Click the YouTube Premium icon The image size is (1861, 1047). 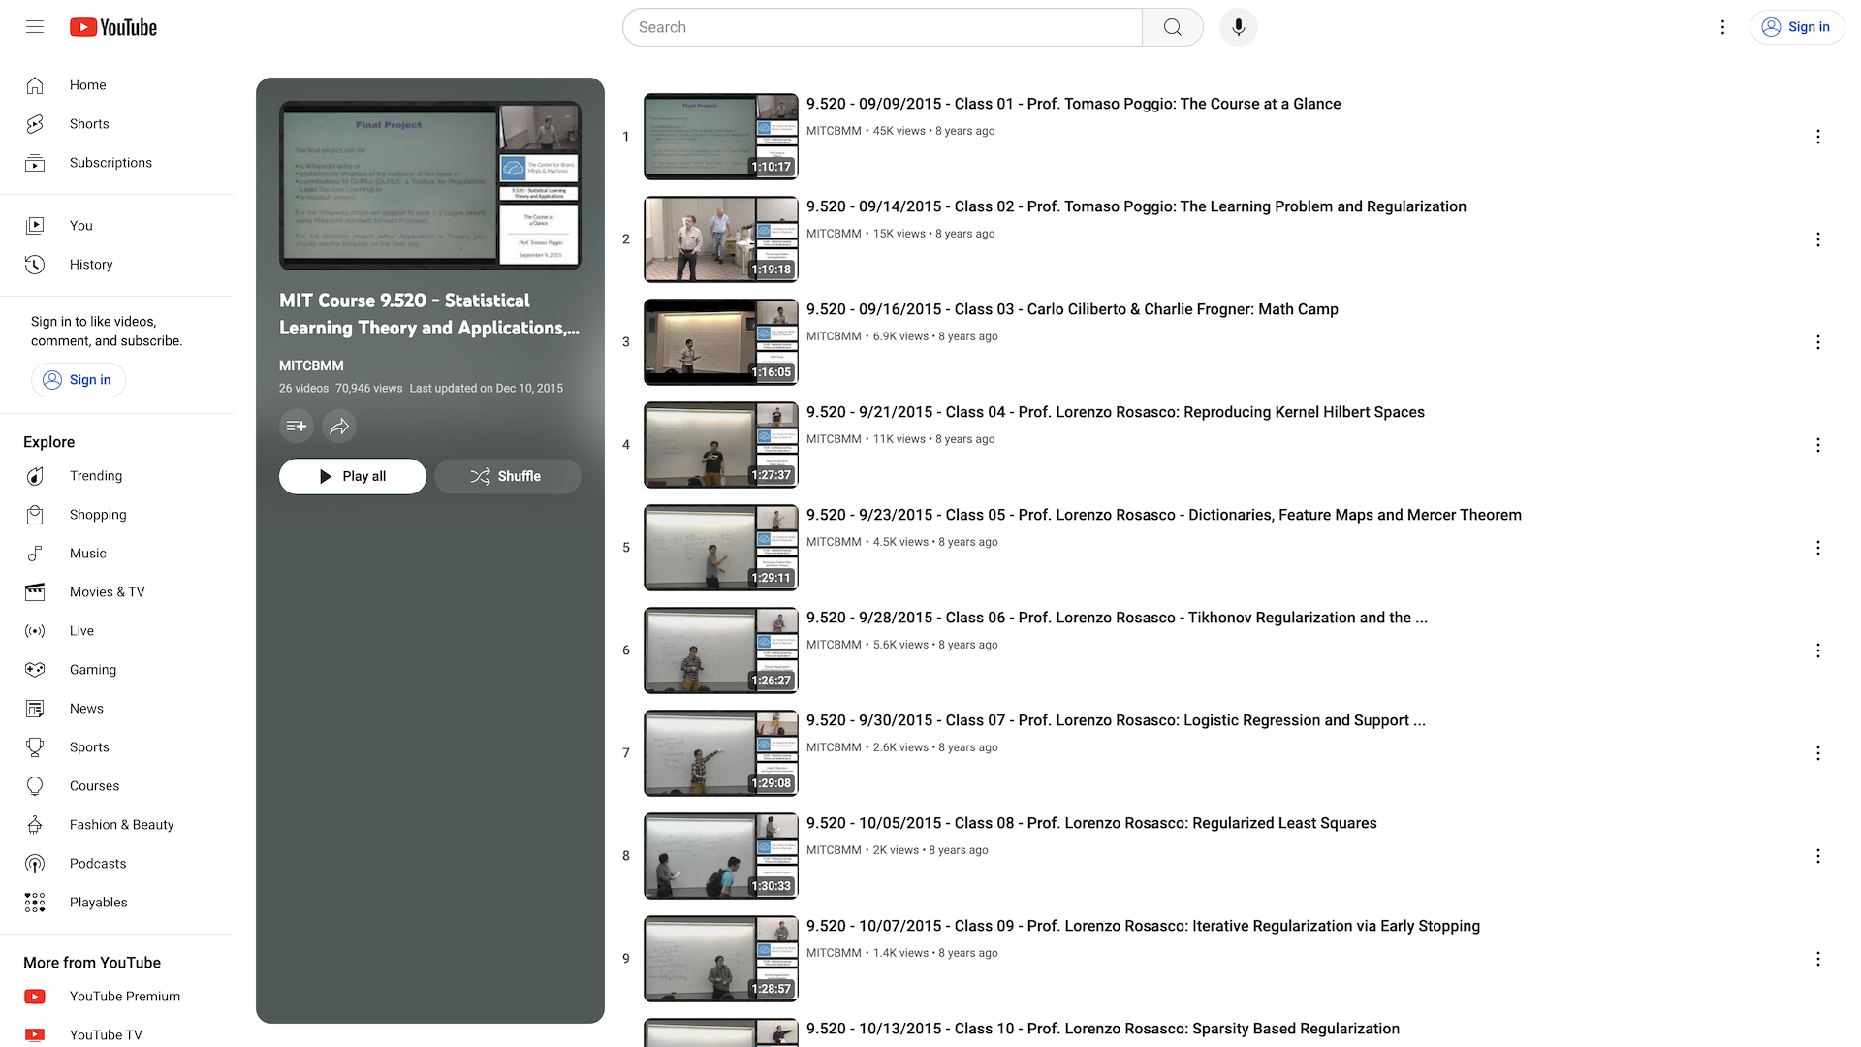click(x=35, y=997)
